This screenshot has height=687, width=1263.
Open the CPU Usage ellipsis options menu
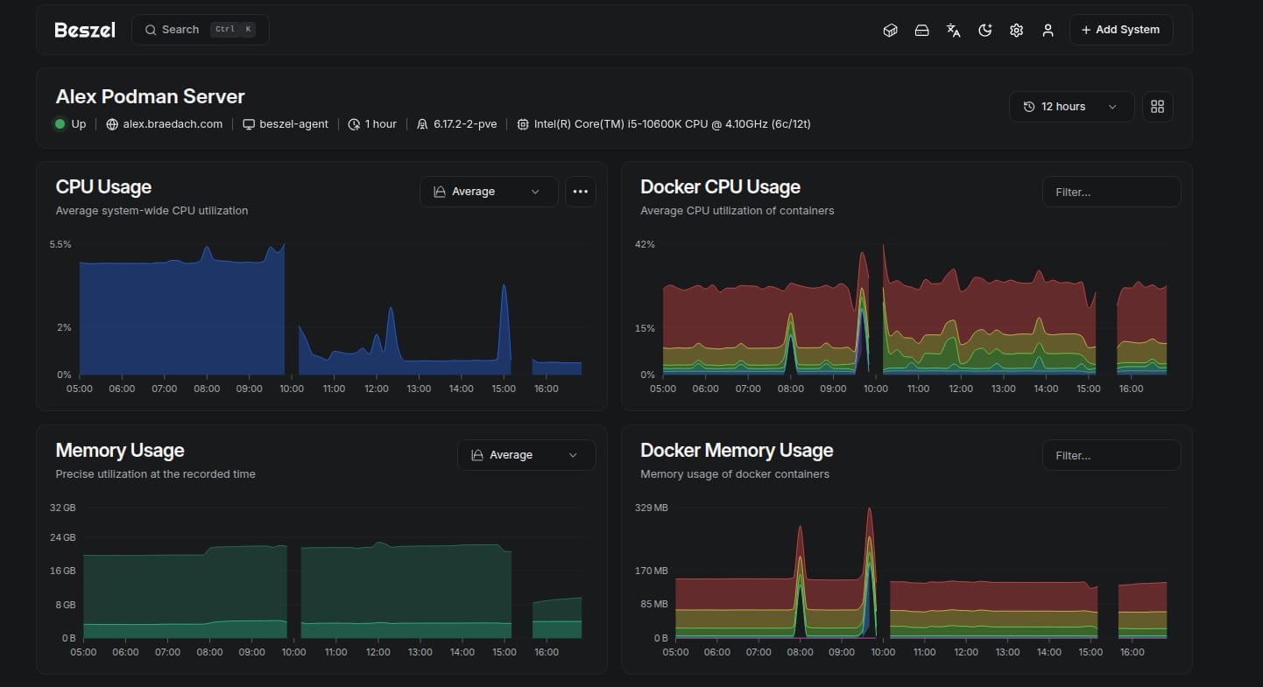coord(581,191)
